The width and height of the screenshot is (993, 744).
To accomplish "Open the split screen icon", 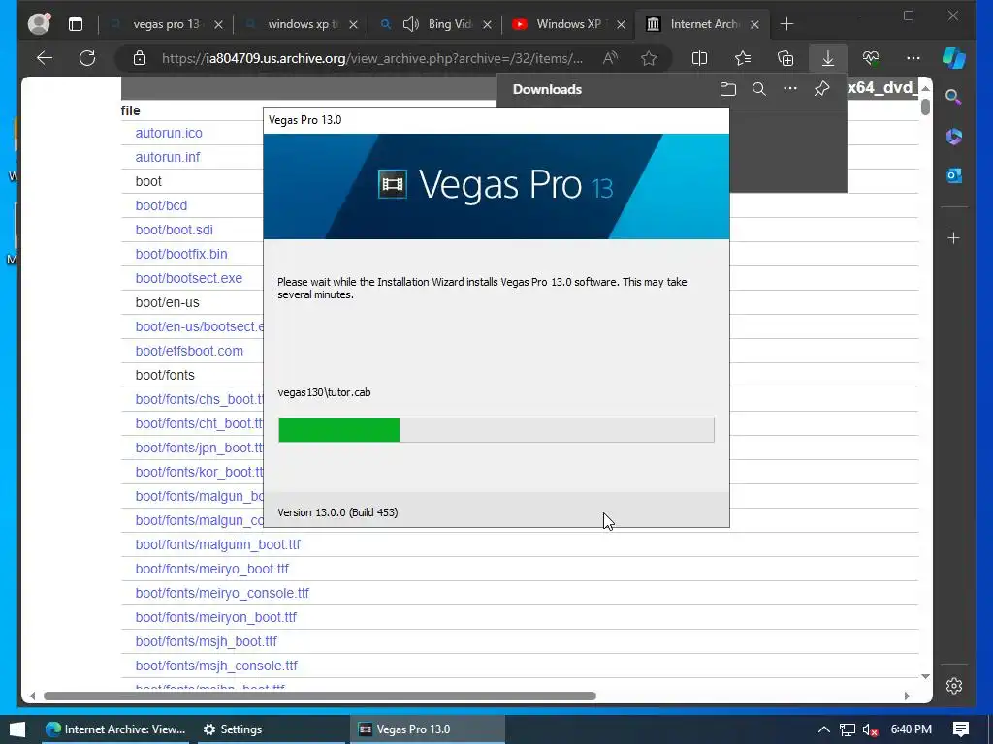I will (700, 58).
